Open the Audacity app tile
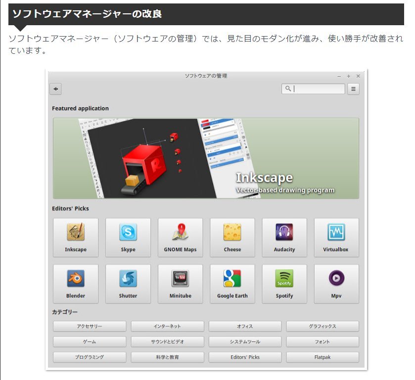 click(x=284, y=237)
